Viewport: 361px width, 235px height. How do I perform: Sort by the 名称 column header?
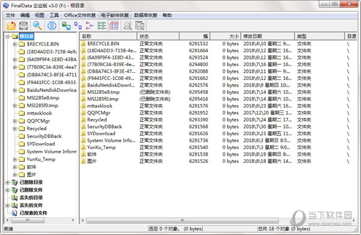[x=108, y=36]
